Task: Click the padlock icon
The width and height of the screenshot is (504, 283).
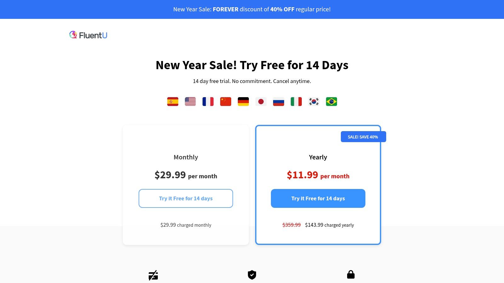Action: point(351,275)
